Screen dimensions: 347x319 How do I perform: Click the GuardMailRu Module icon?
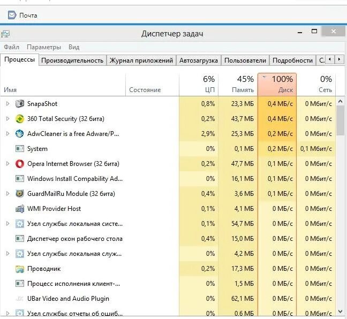pos(20,194)
